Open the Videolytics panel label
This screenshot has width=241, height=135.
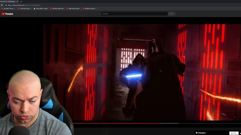[201, 133]
